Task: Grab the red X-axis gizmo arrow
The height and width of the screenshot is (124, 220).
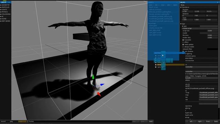Action: tap(99, 94)
